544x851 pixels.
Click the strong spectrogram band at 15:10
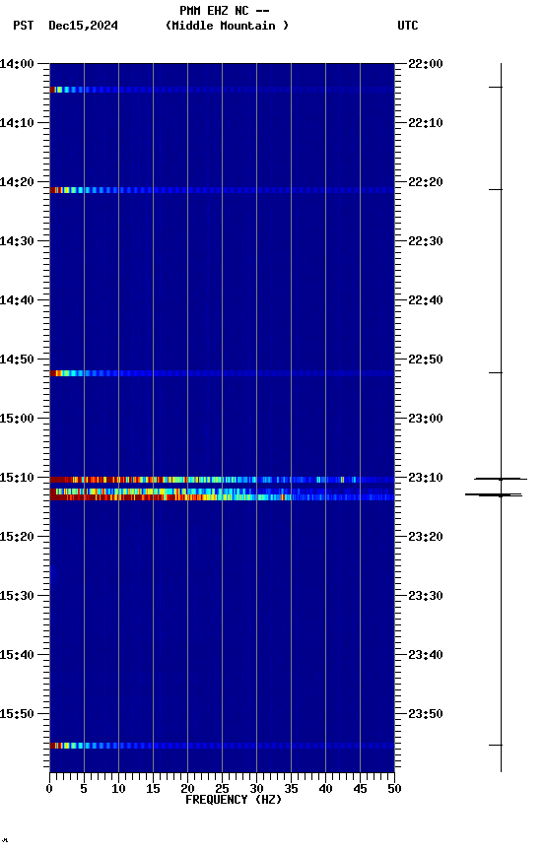click(x=222, y=480)
